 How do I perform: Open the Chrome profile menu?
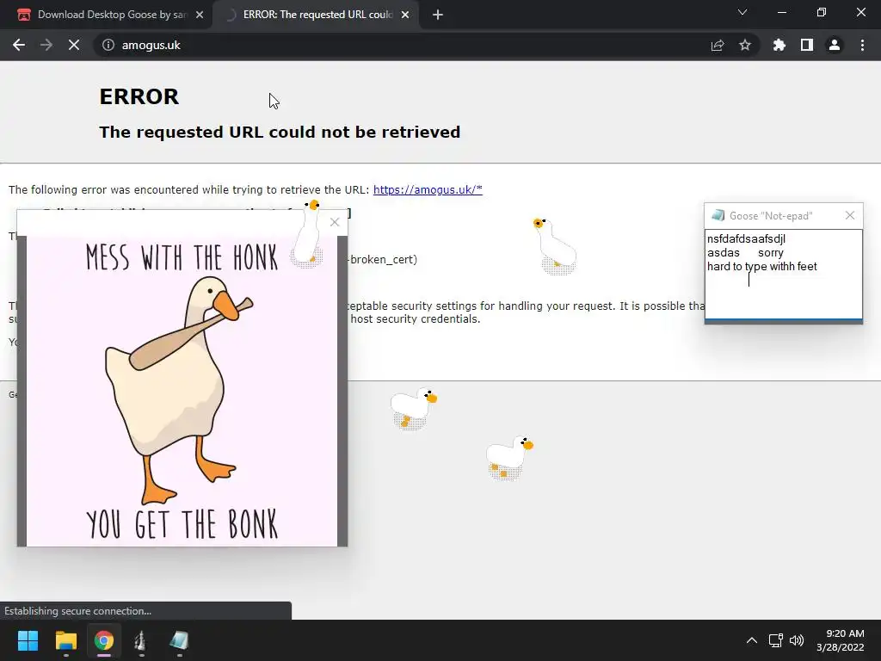835,45
